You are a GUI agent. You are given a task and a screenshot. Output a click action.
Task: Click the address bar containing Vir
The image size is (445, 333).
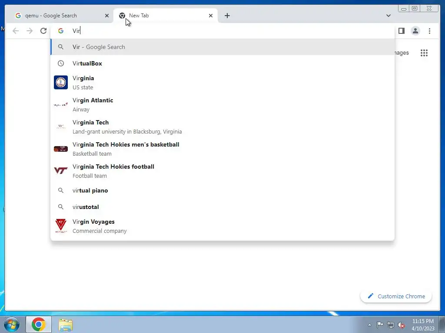pos(223,31)
